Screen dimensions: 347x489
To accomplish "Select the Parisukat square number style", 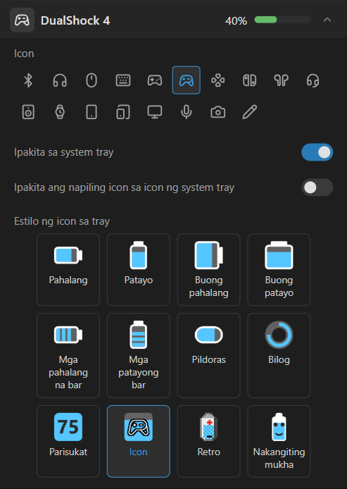I will click(x=68, y=441).
